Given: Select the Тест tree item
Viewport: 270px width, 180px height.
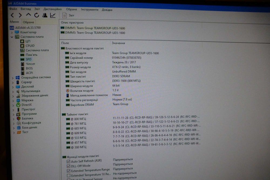Looking at the screenshot, I should (x=23, y=132).
